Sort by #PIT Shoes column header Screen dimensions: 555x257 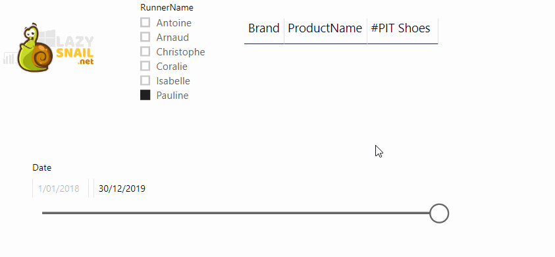pos(400,28)
